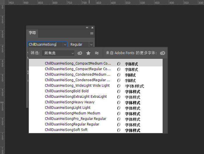
Task: Open the 所有类 filter dropdown
Action: pyautogui.click(x=58, y=53)
